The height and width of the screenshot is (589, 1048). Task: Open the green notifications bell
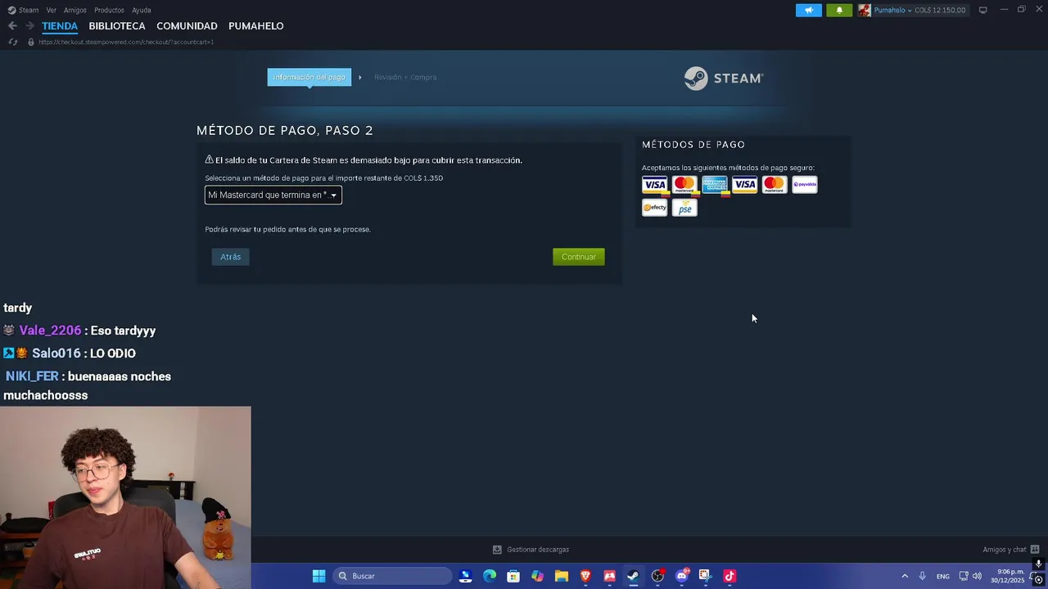click(x=839, y=10)
